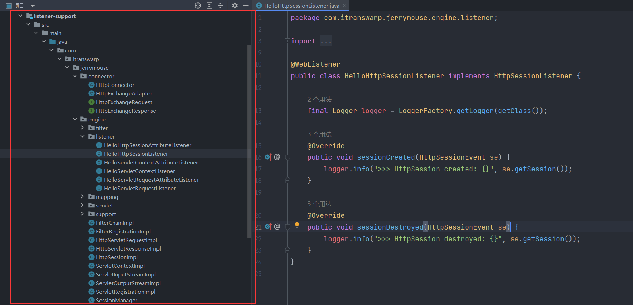The image size is (633, 305).
Task: Click the HttpSessionImpl class icon
Action: 92,257
